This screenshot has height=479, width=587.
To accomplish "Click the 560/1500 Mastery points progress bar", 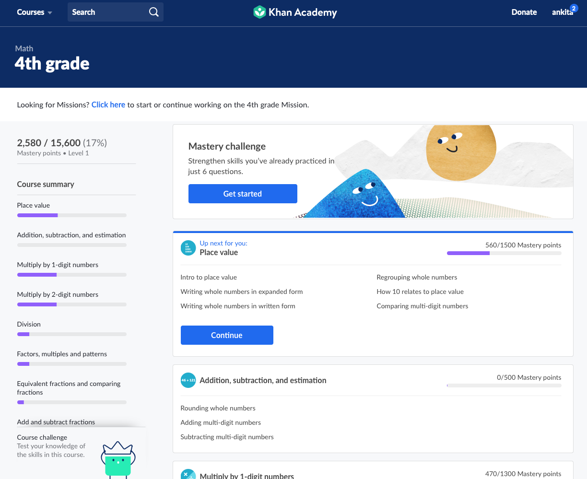I will coord(504,253).
